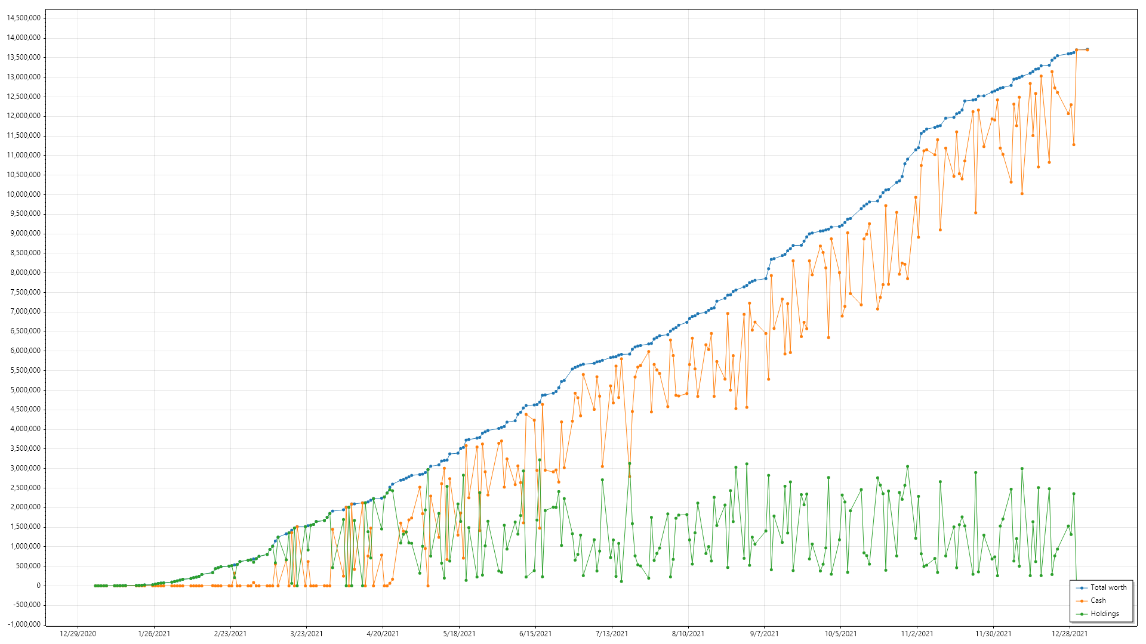Click the 500,000 y-axis label
Viewport: 1146px width, 644px height.
point(29,566)
